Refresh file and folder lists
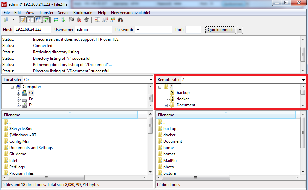The width and height of the screenshot is (308, 190). click(x=56, y=20)
